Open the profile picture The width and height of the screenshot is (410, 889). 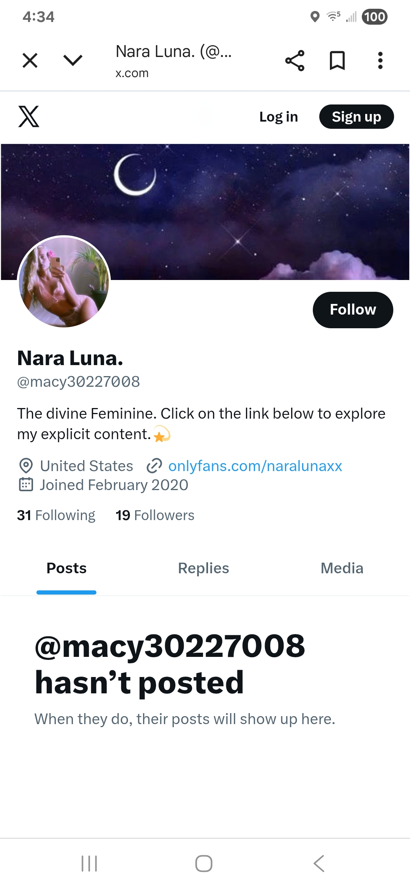pyautogui.click(x=64, y=282)
